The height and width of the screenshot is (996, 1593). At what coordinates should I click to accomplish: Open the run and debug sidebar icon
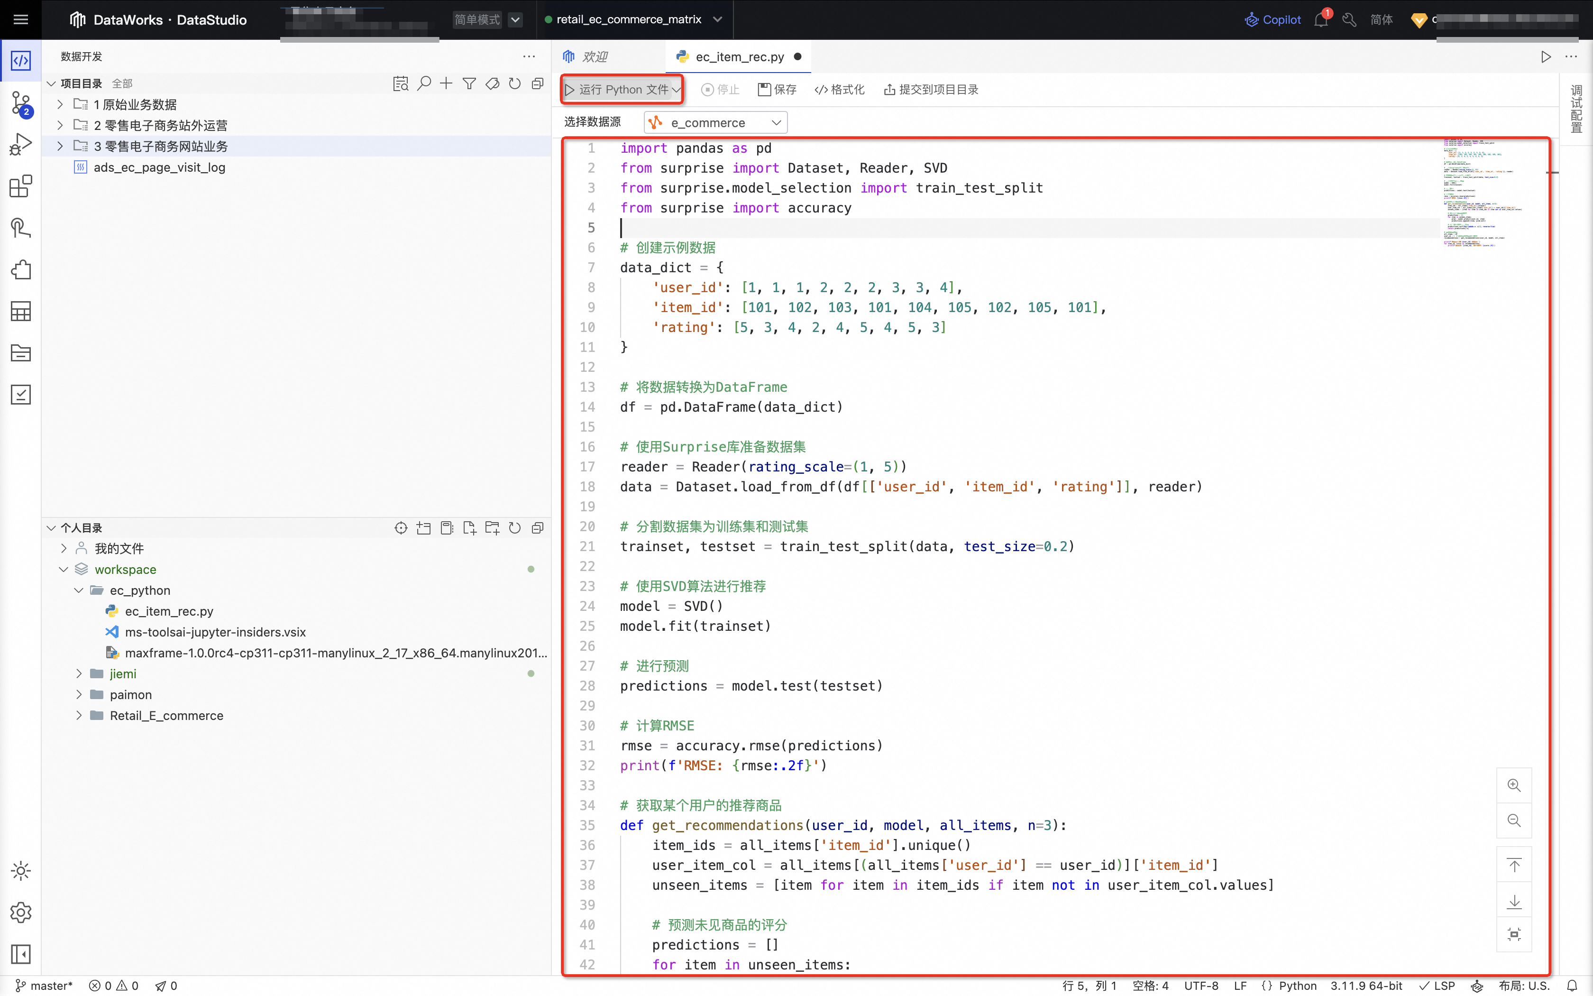point(20,145)
